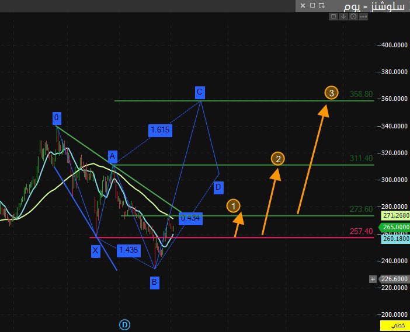Select pattern point label B

(x=155, y=282)
